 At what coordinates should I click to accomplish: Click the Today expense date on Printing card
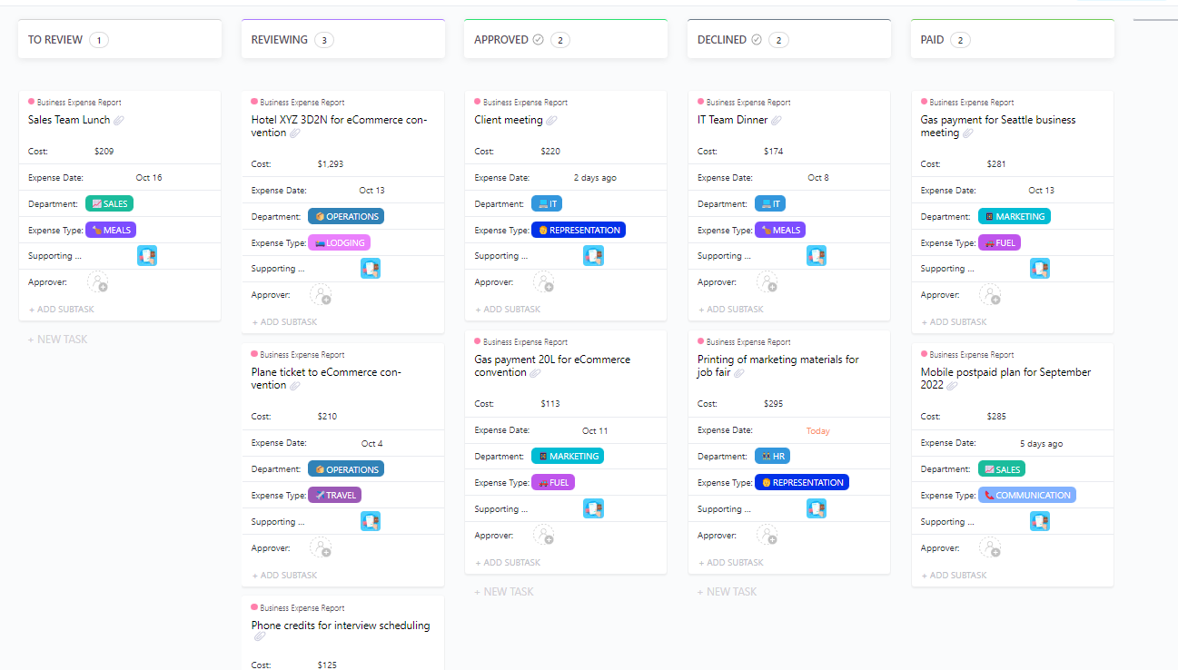817,429
